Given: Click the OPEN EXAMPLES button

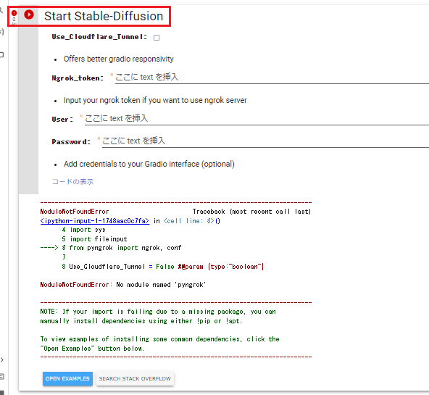Looking at the screenshot, I should click(x=67, y=378).
